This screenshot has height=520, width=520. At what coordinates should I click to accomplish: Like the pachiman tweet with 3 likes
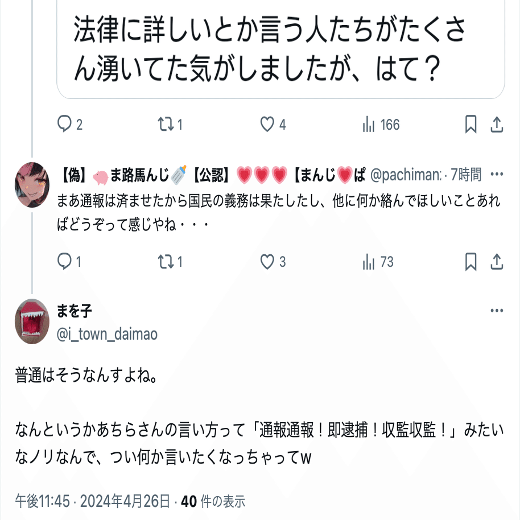point(267,262)
